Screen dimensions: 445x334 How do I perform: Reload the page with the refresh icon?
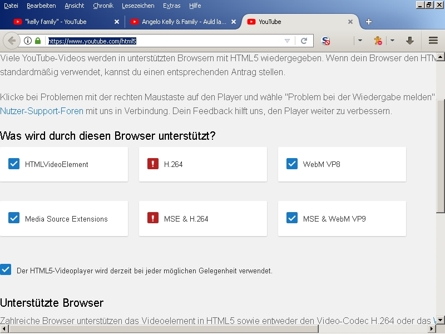pyautogui.click(x=304, y=41)
